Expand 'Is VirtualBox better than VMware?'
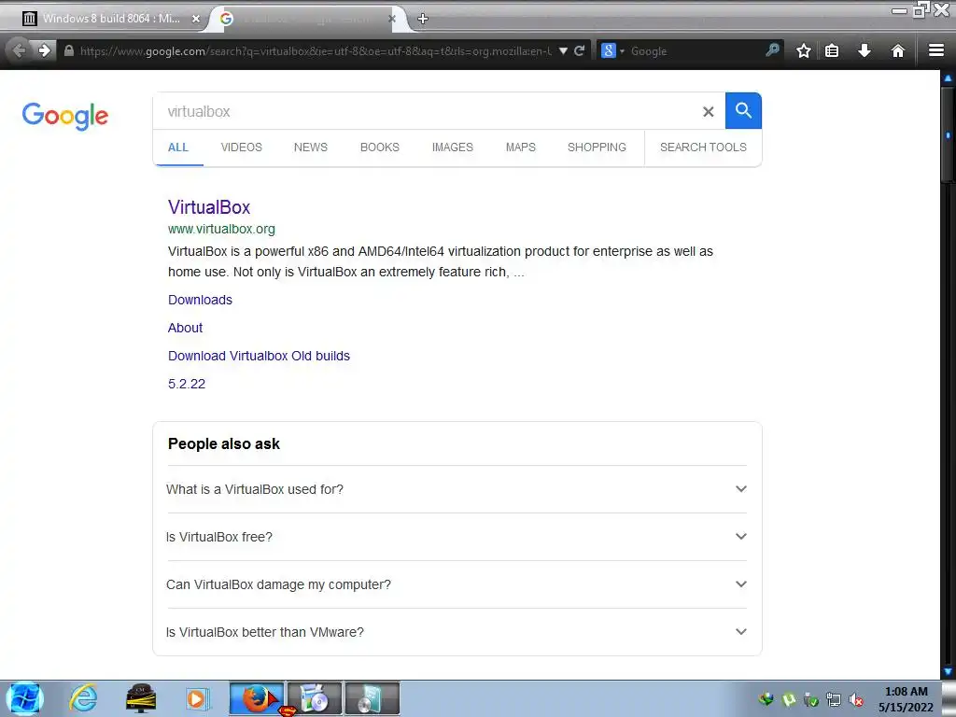This screenshot has height=717, width=956. (457, 632)
